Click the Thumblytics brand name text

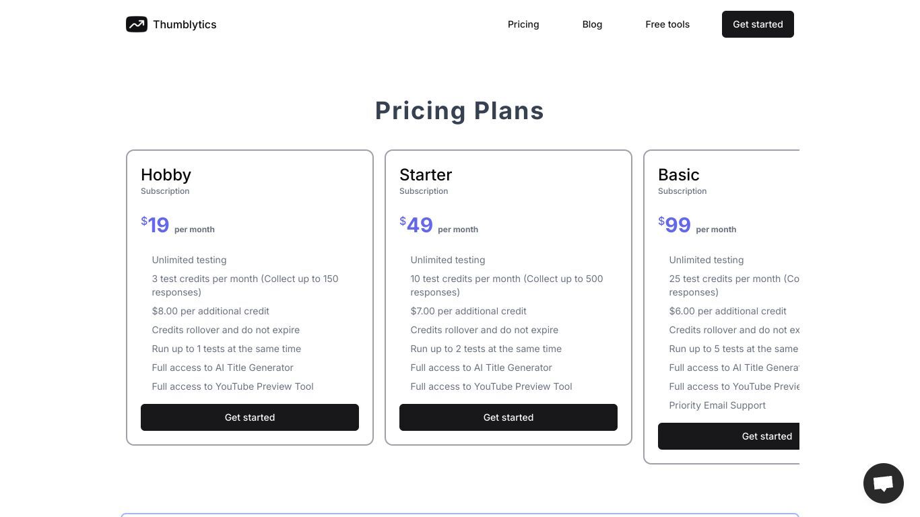tap(185, 24)
